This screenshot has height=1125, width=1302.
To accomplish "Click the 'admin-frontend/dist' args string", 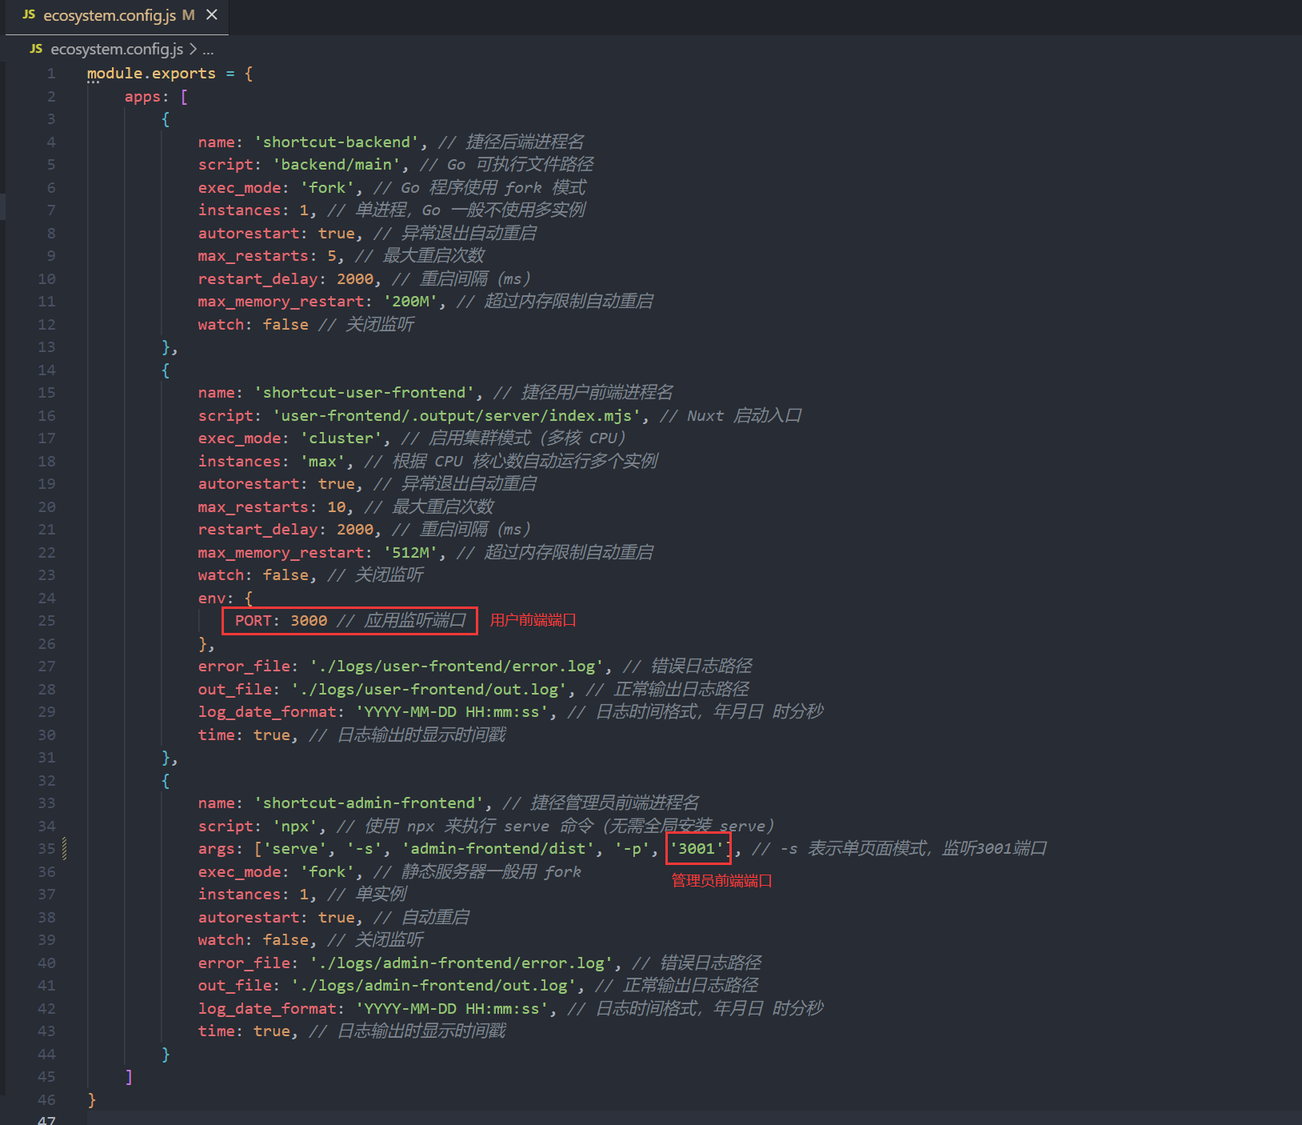I will 498,849.
